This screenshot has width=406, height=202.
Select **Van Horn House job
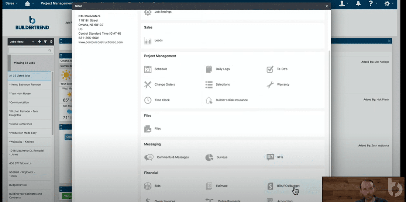pos(29,94)
